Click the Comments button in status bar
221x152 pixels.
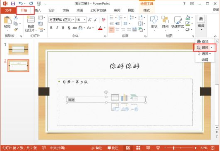point(113,148)
